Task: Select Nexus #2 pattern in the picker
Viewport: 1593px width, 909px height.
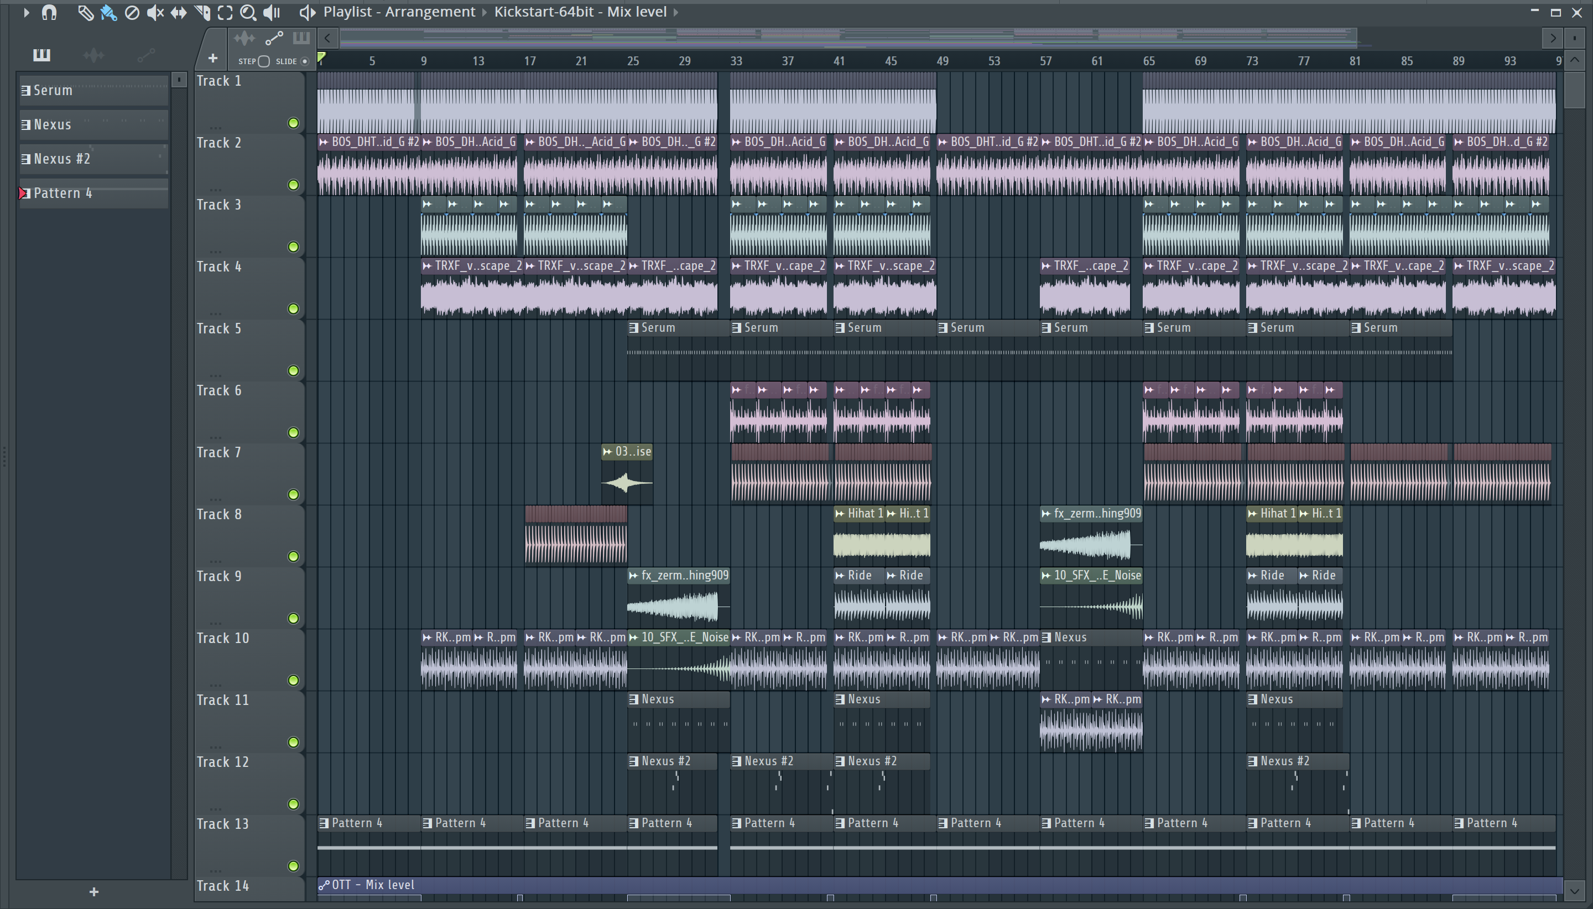Action: point(93,159)
